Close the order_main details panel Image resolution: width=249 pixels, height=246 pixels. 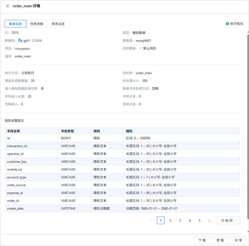coord(8,6)
